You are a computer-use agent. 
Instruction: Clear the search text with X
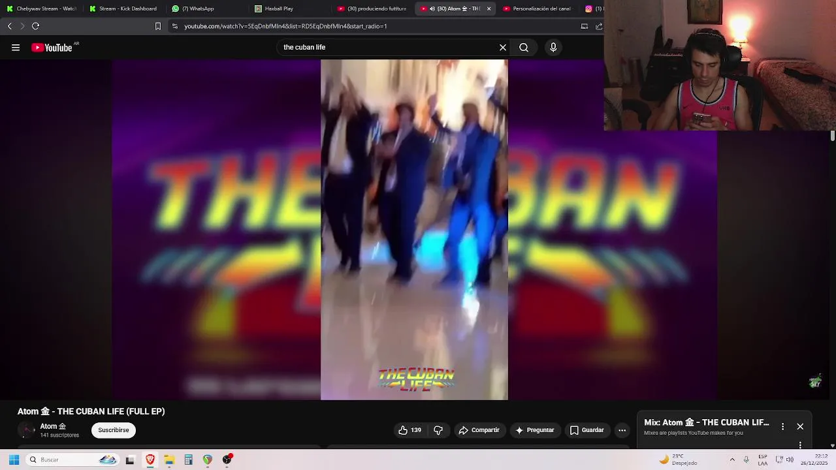pyautogui.click(x=503, y=48)
